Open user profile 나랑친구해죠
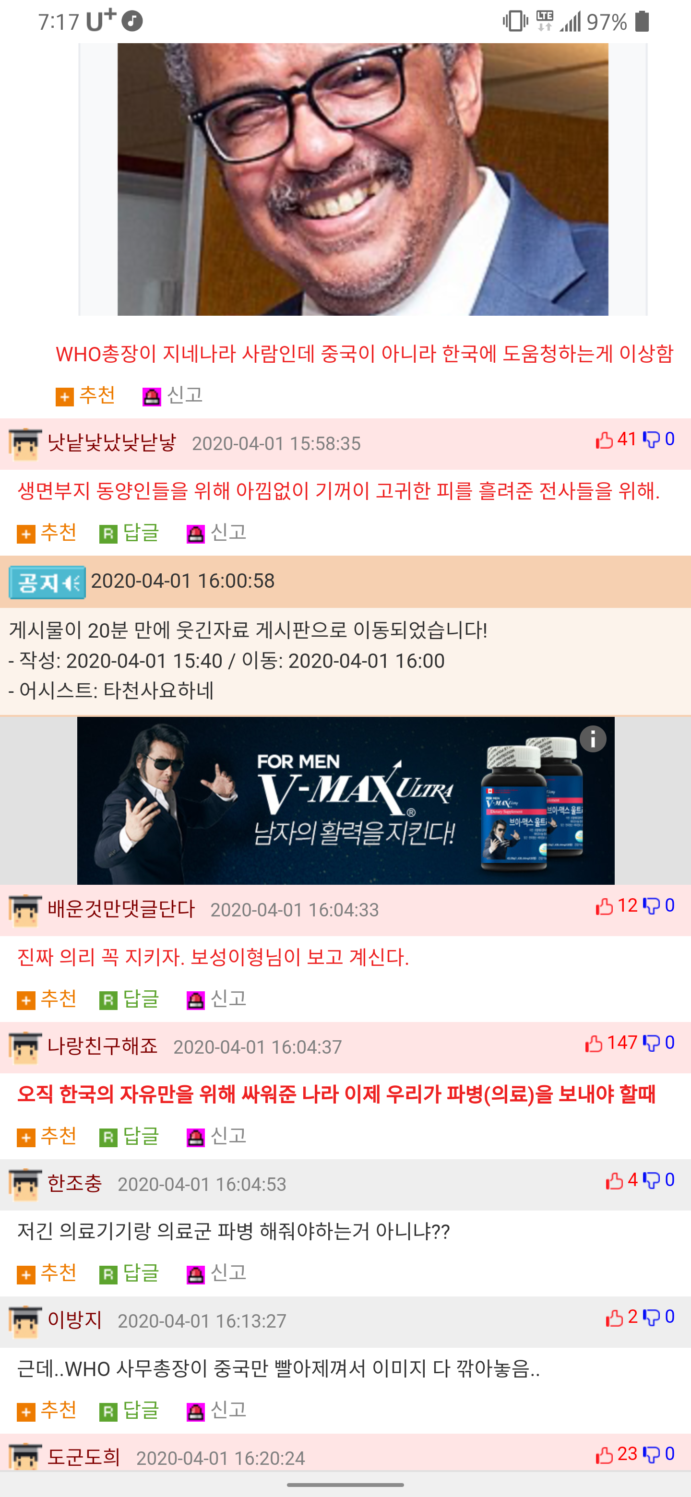Image resolution: width=691 pixels, height=1497 pixels. pyautogui.click(x=102, y=1046)
